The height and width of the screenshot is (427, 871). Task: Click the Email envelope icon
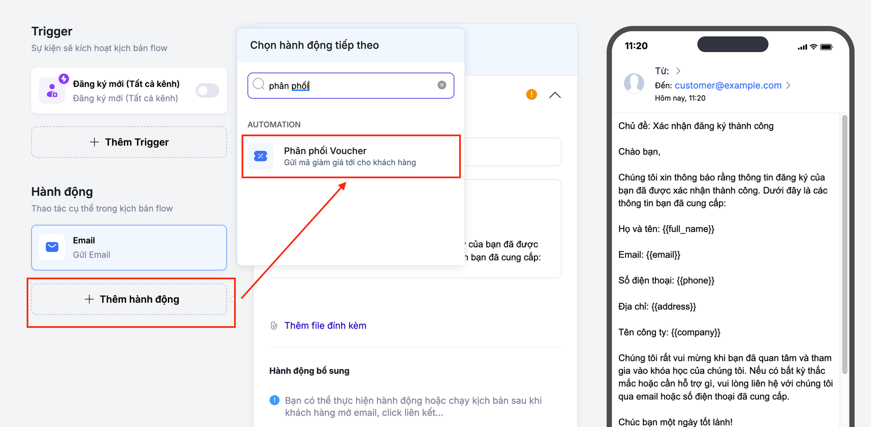52,247
